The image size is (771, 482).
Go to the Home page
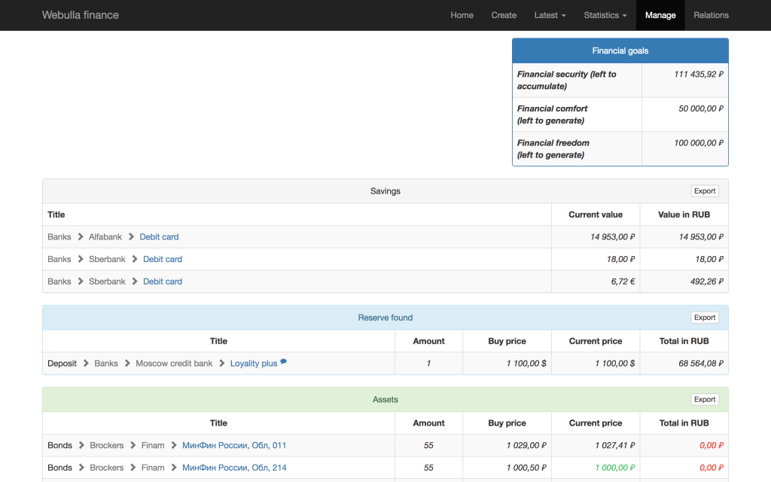coord(462,15)
